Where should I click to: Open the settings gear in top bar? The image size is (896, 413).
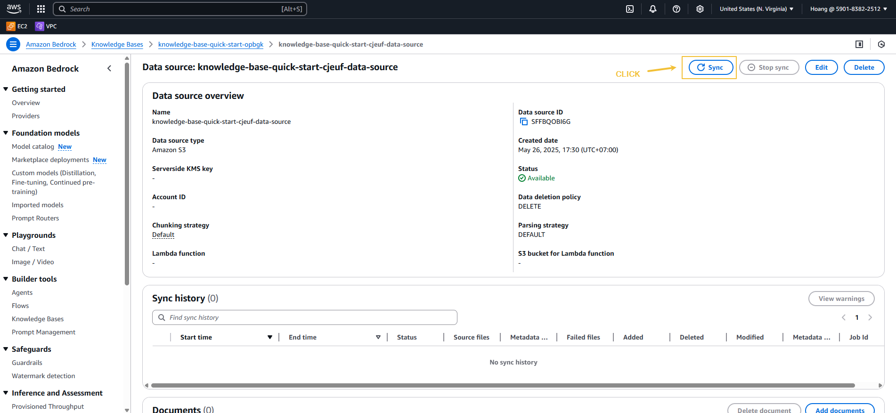point(700,9)
